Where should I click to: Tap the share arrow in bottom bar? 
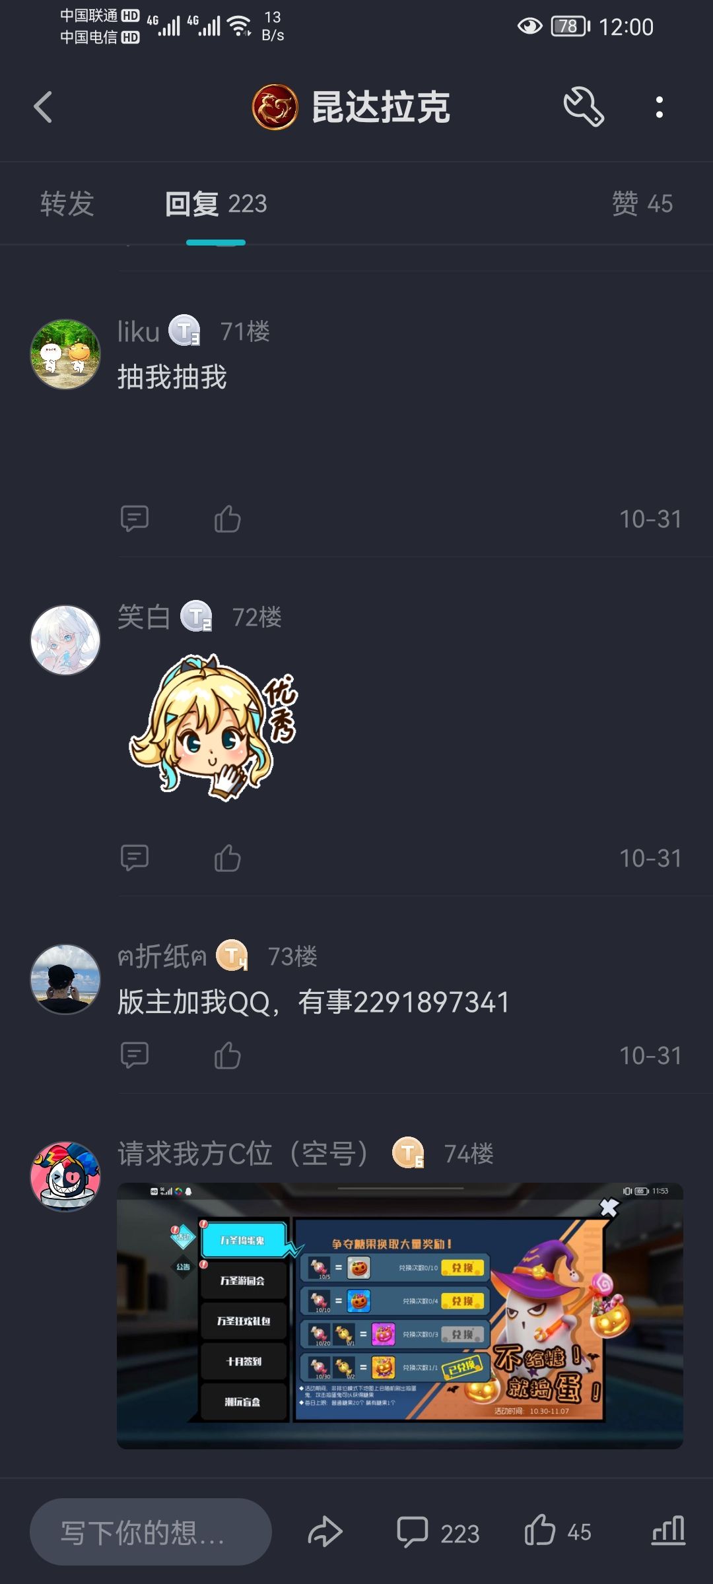325,1532
